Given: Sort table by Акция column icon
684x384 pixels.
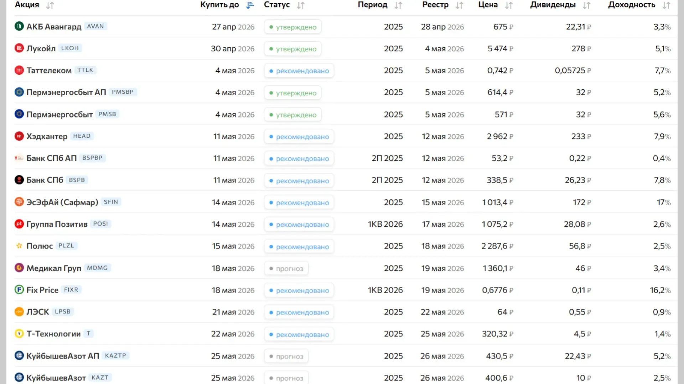Looking at the screenshot, I should (50, 5).
